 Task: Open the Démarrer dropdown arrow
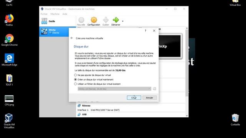tap(123, 21)
